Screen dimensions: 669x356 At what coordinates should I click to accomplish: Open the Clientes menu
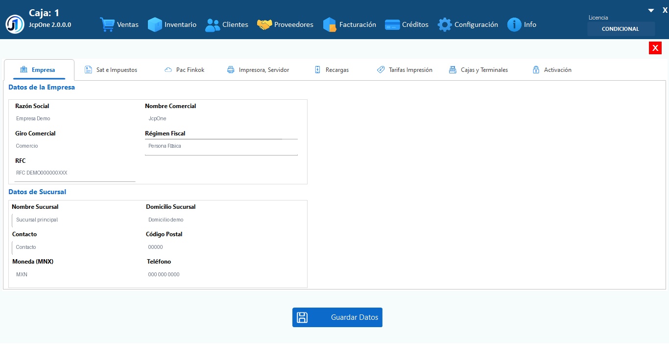pyautogui.click(x=227, y=24)
